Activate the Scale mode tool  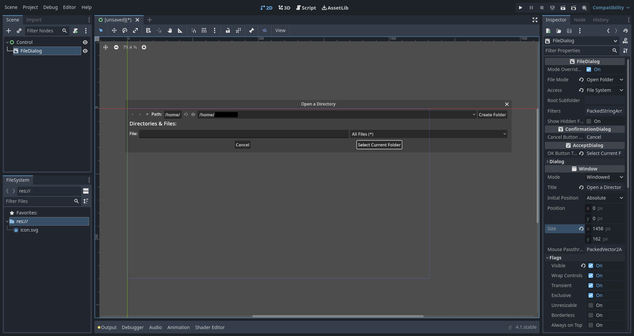(x=136, y=30)
